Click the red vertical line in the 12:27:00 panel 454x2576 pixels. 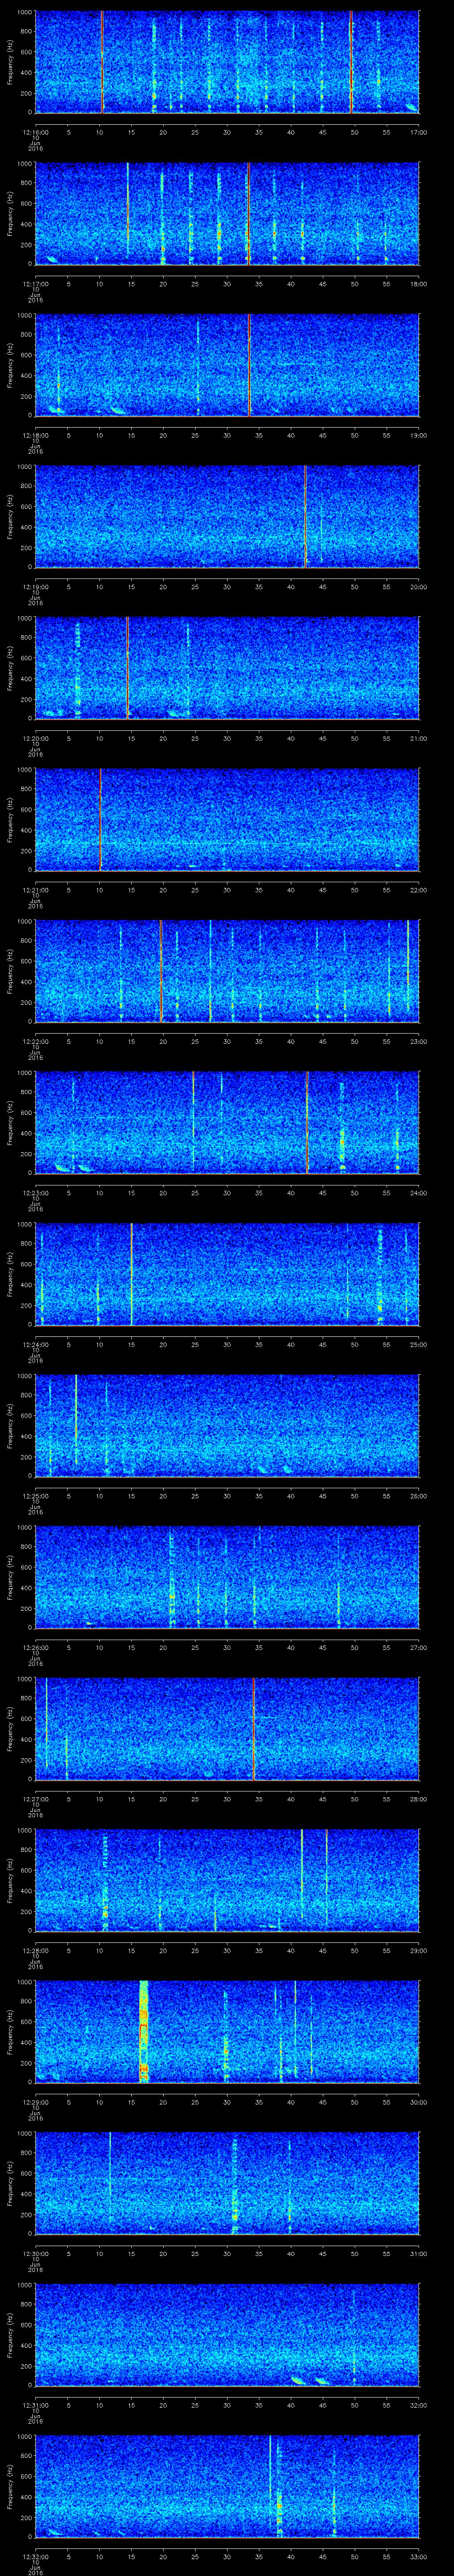pyautogui.click(x=254, y=1729)
